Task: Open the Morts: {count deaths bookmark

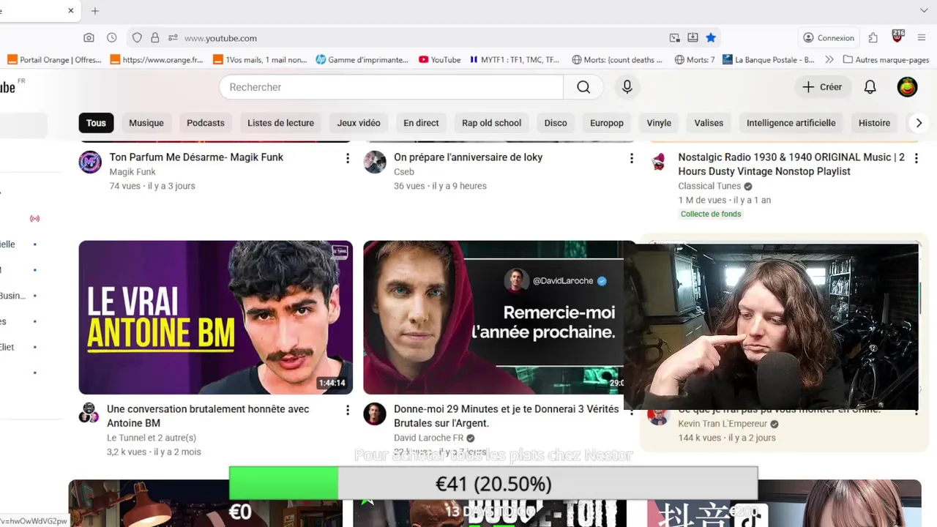Action: (x=617, y=60)
